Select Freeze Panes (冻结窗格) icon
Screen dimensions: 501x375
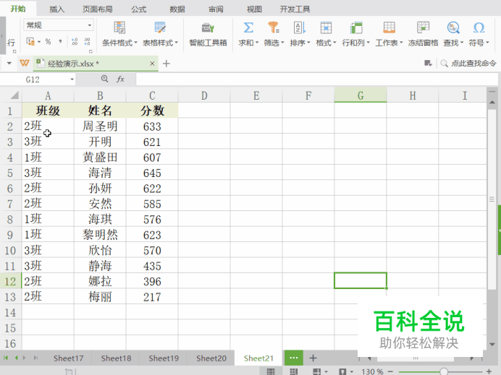click(x=423, y=27)
